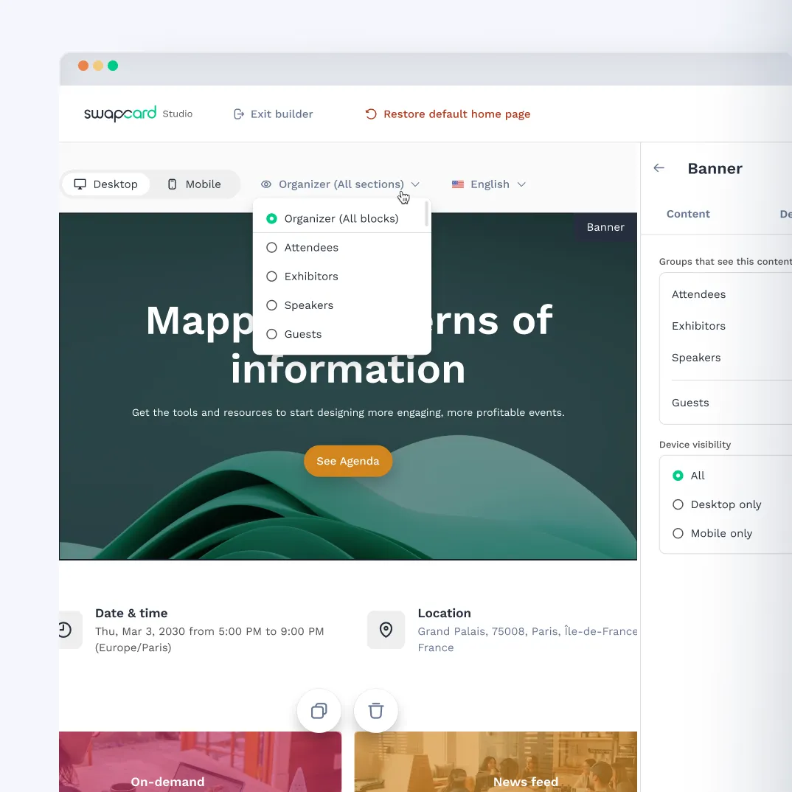
Task: Click the back arrow in the Banner panel
Action: [x=659, y=168]
